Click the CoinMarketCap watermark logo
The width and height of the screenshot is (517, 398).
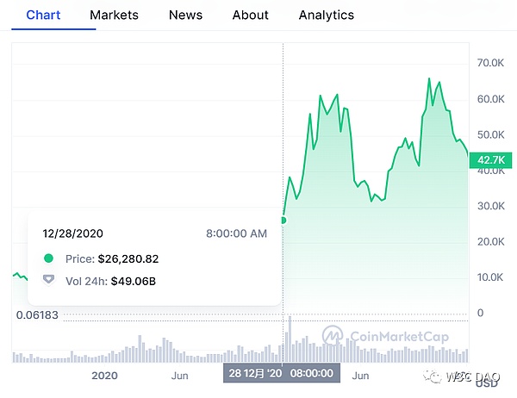click(333, 334)
